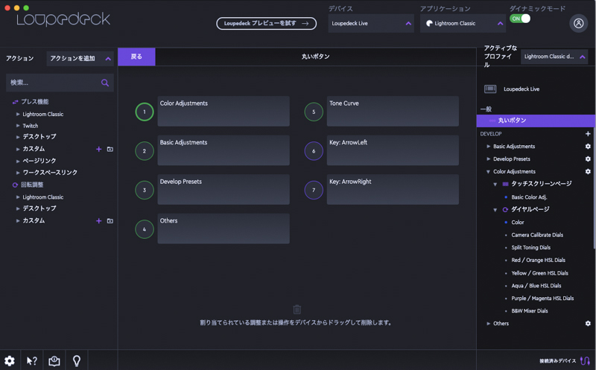Select round button number 2

(145, 151)
